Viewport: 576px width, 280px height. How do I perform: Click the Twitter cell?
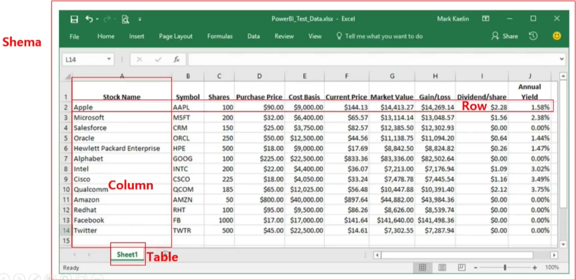[122, 231]
